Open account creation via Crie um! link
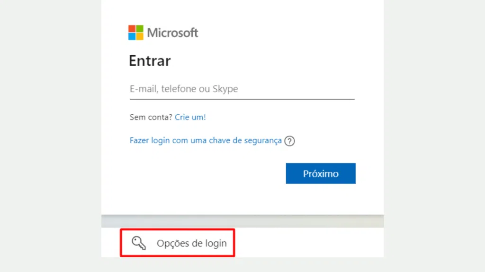485x272 pixels. click(190, 117)
